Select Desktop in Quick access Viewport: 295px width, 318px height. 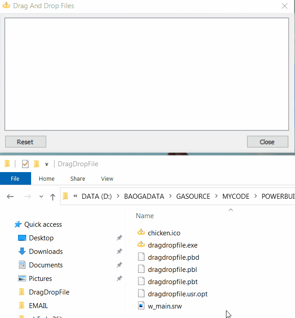click(41, 238)
